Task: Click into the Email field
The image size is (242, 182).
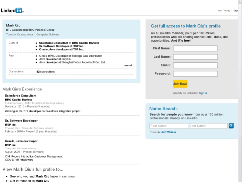Action: 195,65
